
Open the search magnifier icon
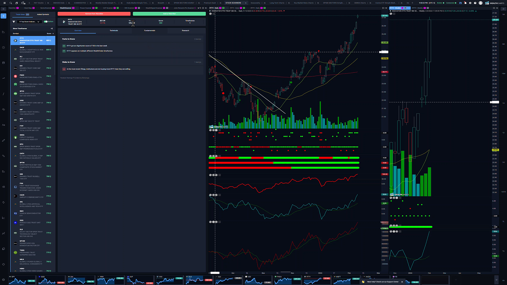pyautogui.click(x=11, y=3)
